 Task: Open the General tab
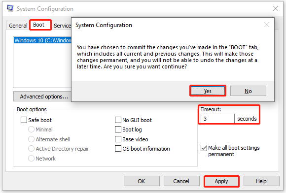pos(18,26)
